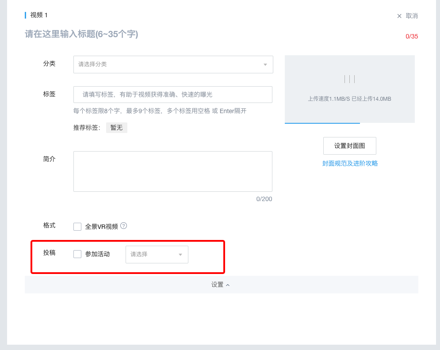Image resolution: width=440 pixels, height=350 pixels.
Task: Click the arrow icon in 分类 dropdown
Action: pyautogui.click(x=265, y=65)
